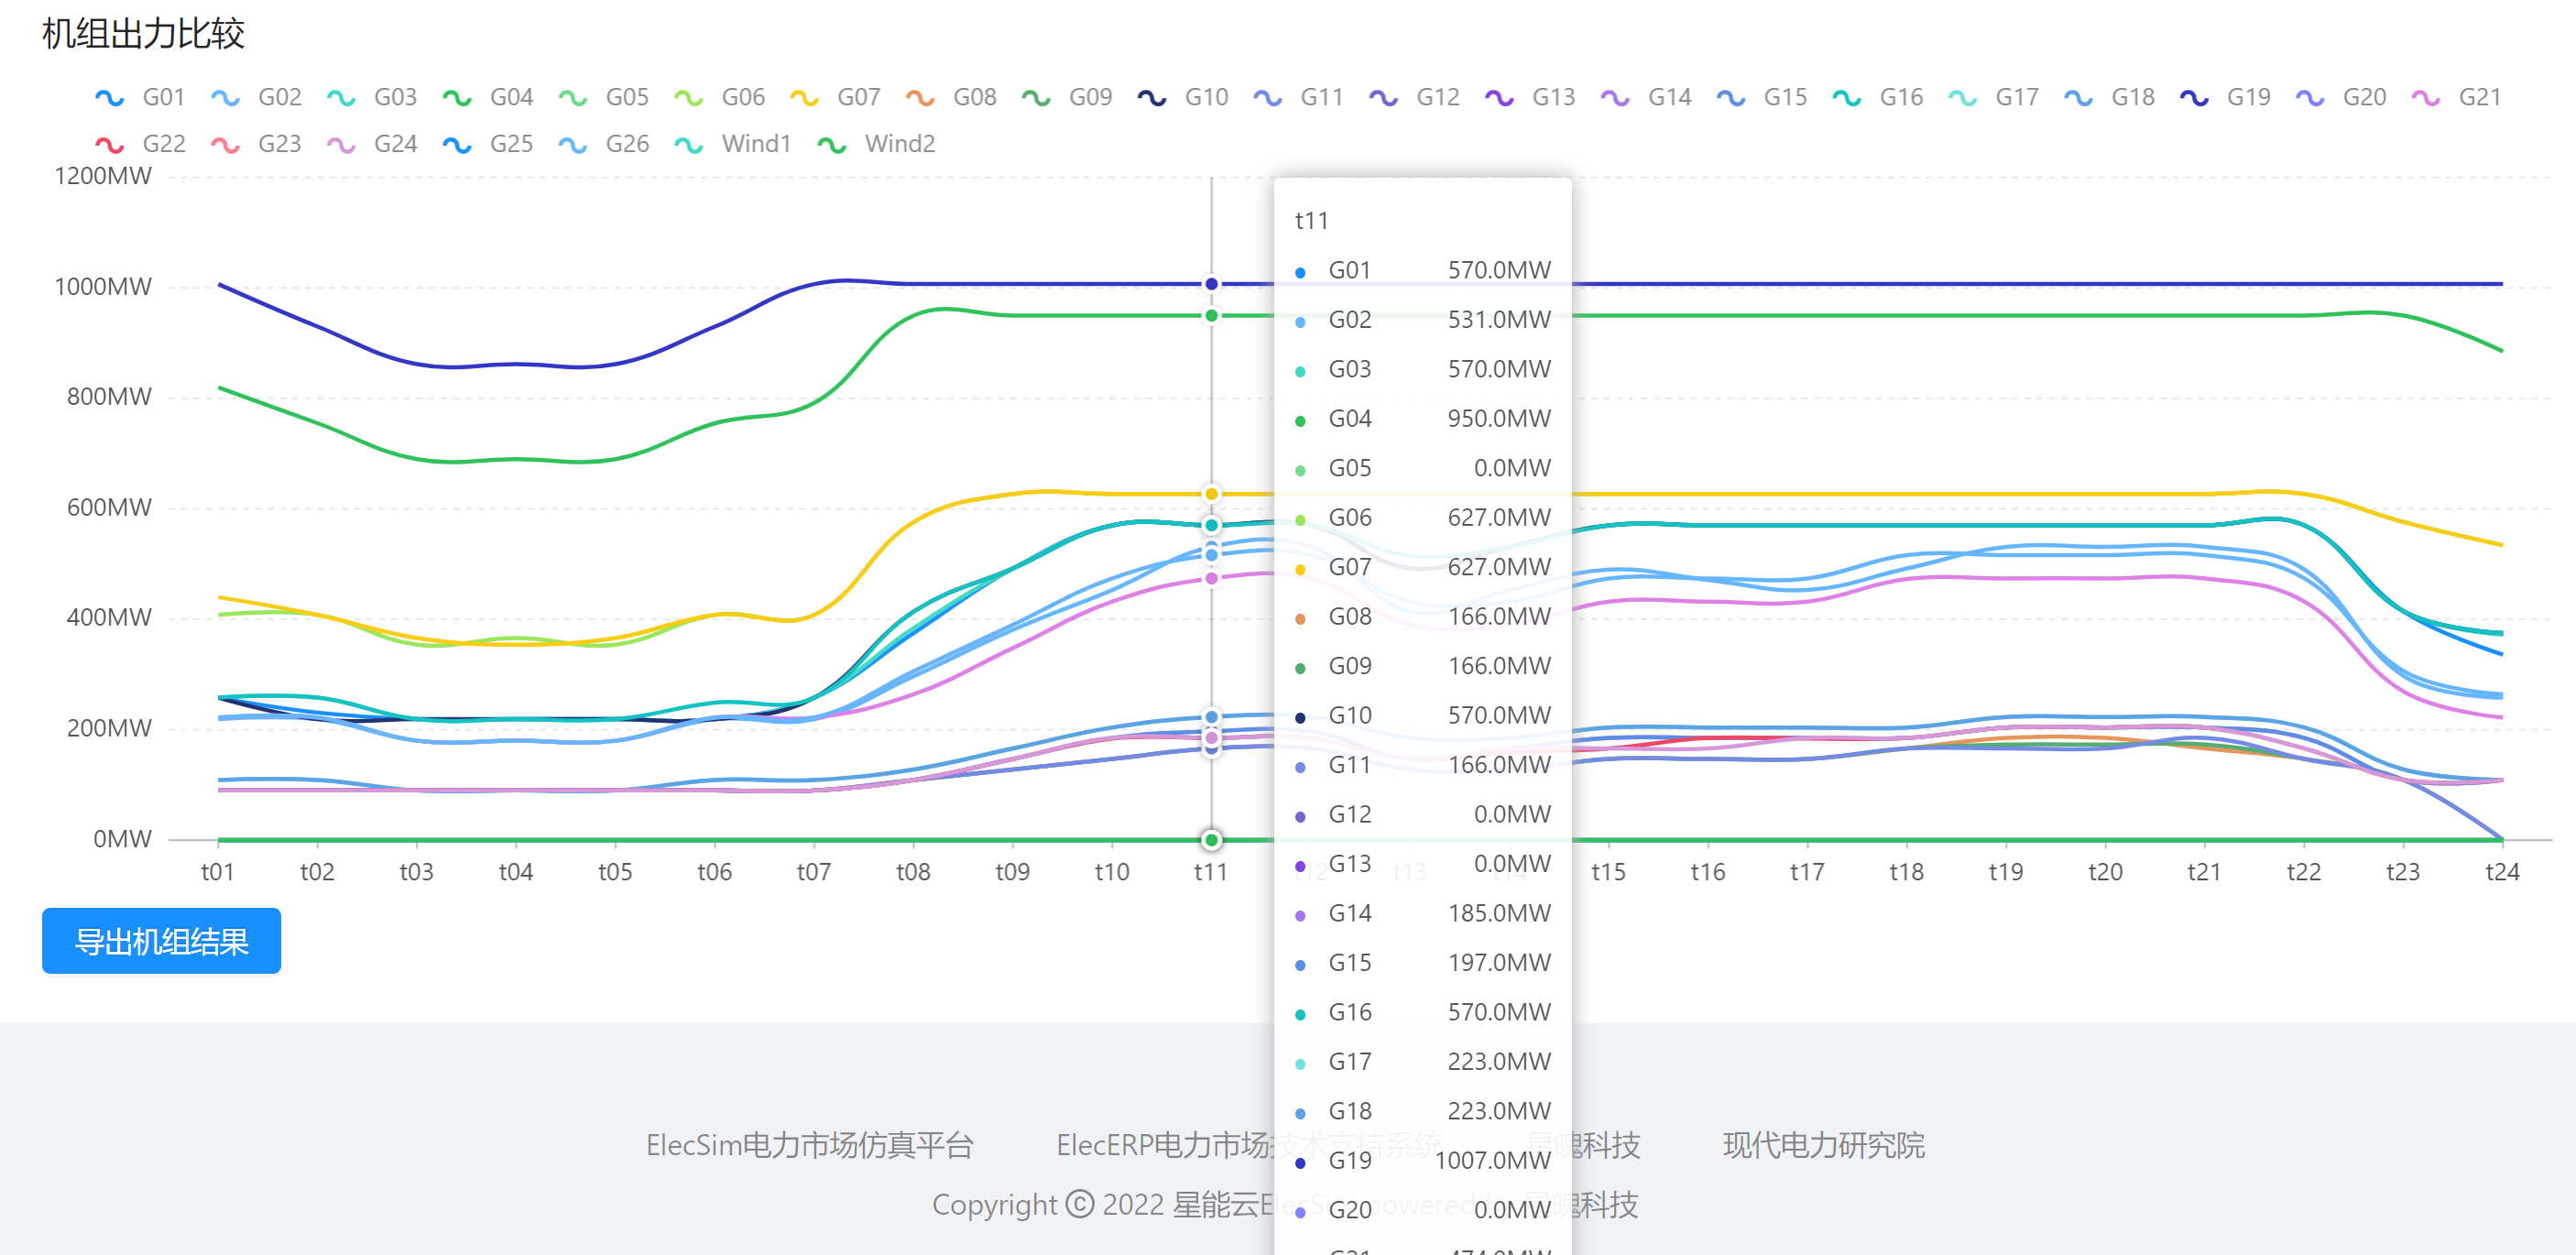Click t11 x-axis label
Image resolution: width=2576 pixels, height=1255 pixels.
[1211, 872]
